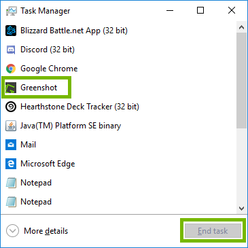Click the vertical scrollbar thumb

(241, 81)
